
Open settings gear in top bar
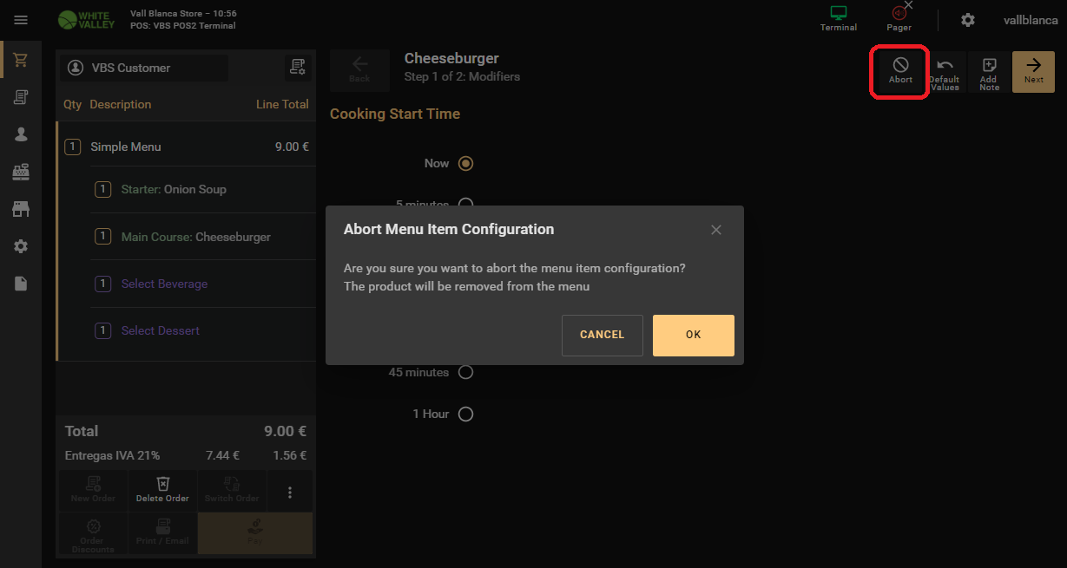968,20
